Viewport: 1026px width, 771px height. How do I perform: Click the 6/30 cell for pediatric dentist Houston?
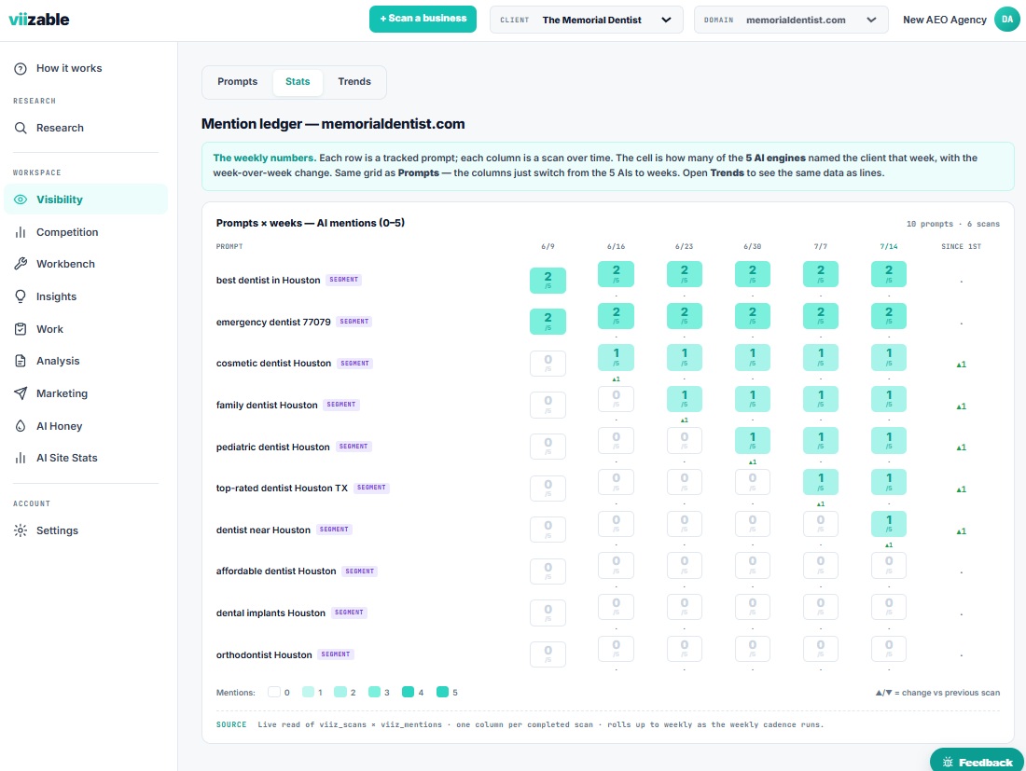click(753, 441)
